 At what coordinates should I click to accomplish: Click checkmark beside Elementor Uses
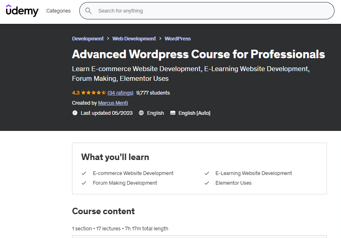pos(207,183)
